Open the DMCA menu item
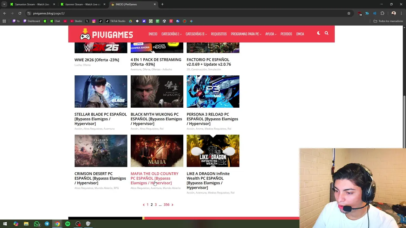Viewport: 406px width, 228px height. (x=300, y=34)
